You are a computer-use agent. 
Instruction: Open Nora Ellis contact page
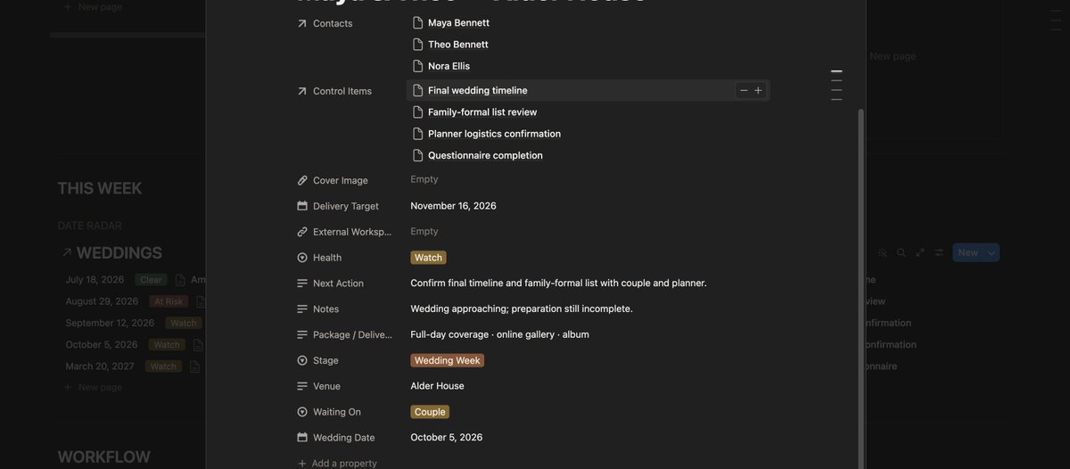[x=449, y=66]
